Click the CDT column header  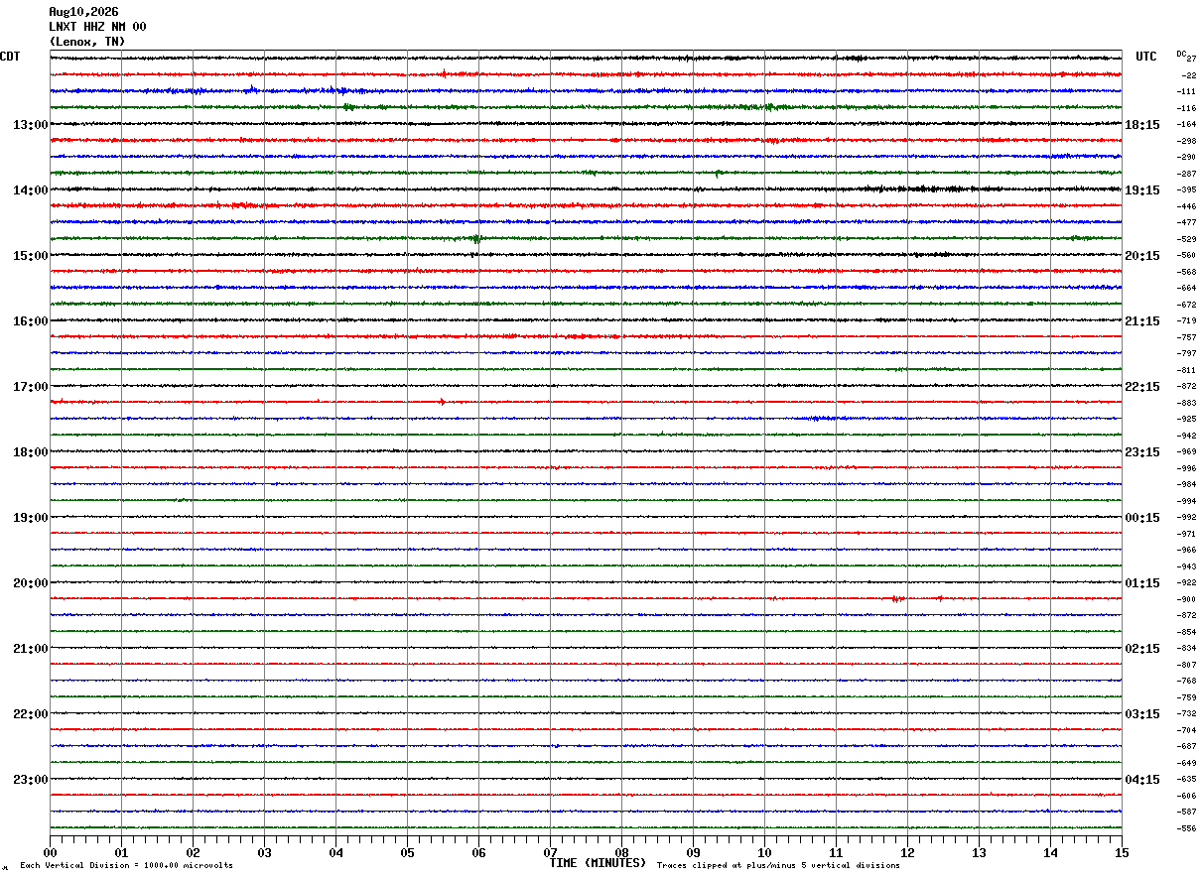tap(10, 57)
